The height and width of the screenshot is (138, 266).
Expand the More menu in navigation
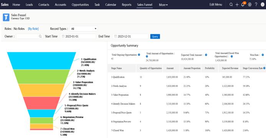click(x=163, y=5)
